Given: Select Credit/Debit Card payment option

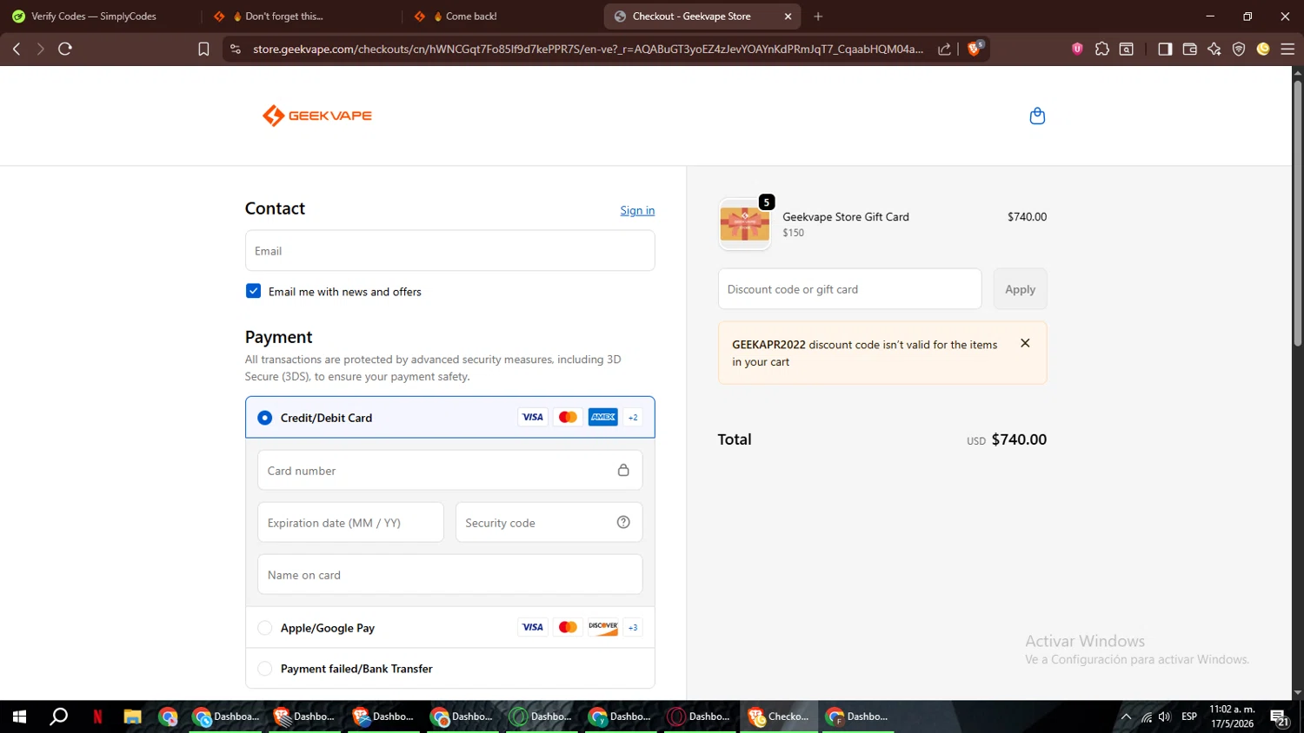Looking at the screenshot, I should [x=265, y=418].
